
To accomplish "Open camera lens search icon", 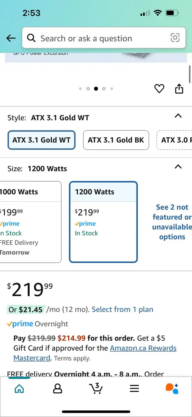I will point(175,38).
